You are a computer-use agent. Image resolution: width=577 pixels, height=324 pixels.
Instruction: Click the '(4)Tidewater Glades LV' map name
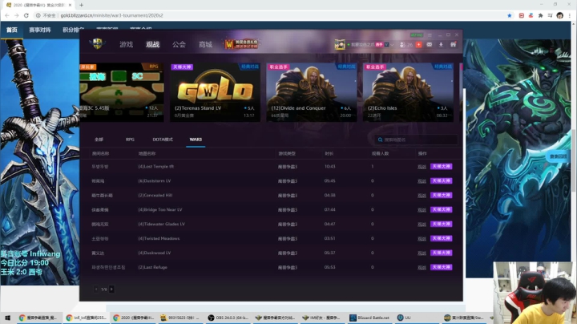pos(162,224)
